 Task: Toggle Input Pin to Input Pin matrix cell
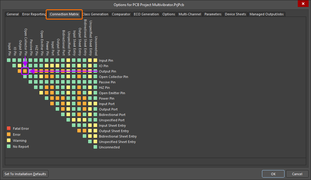[9, 60]
